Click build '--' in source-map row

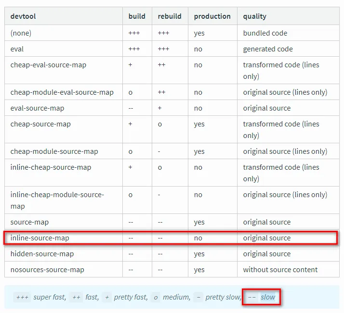click(x=131, y=223)
